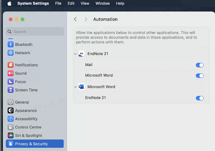Viewport: 215px width, 151px height.
Task: Click the Screen Time hourglass icon
Action: [x=11, y=90]
